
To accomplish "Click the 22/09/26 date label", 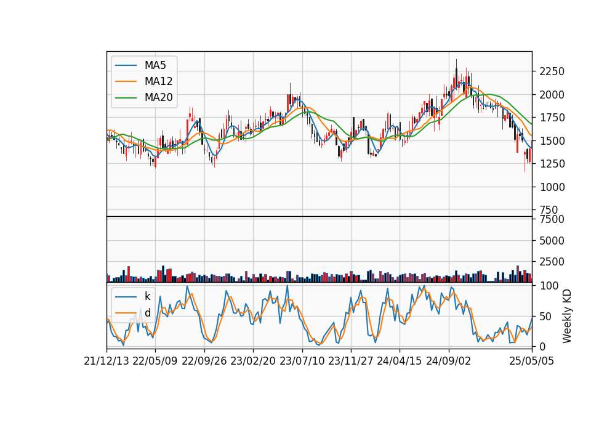I will [204, 362].
